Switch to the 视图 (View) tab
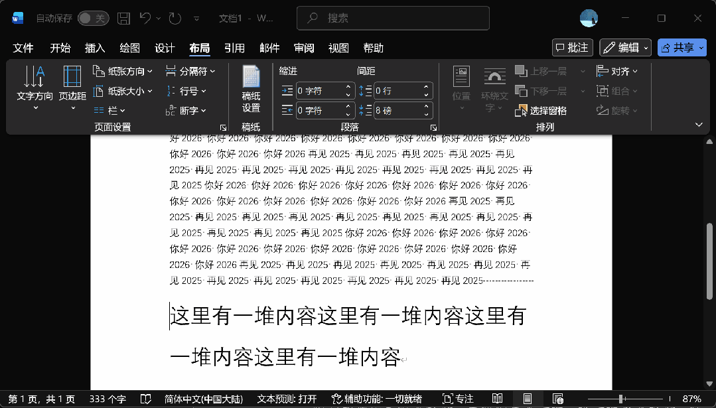Screen dimensions: 716x408 (x=339, y=48)
